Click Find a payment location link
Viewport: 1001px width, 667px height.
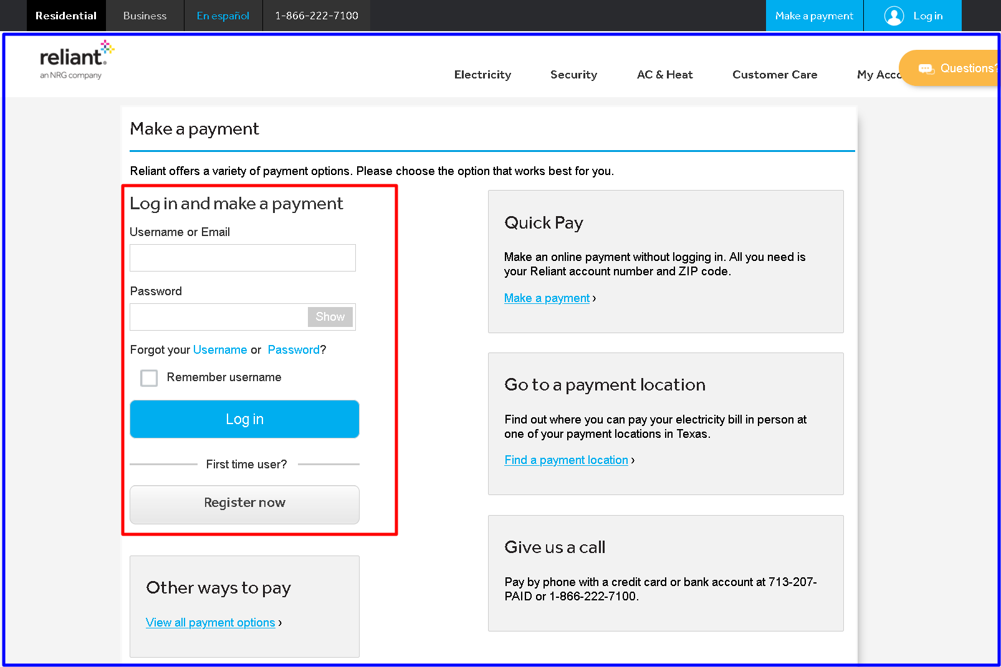click(566, 460)
